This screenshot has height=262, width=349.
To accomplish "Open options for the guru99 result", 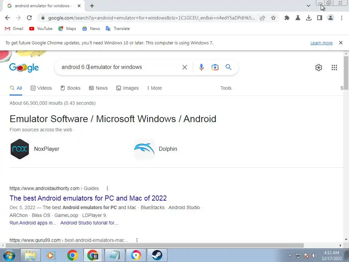I will click(137, 240).
